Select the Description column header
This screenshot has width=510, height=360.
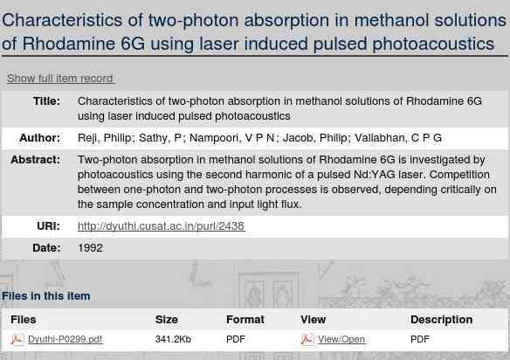tap(441, 319)
